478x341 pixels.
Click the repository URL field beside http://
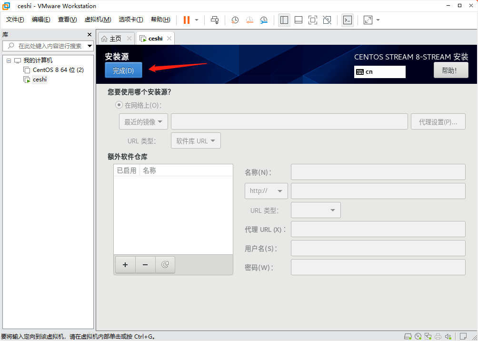point(378,191)
